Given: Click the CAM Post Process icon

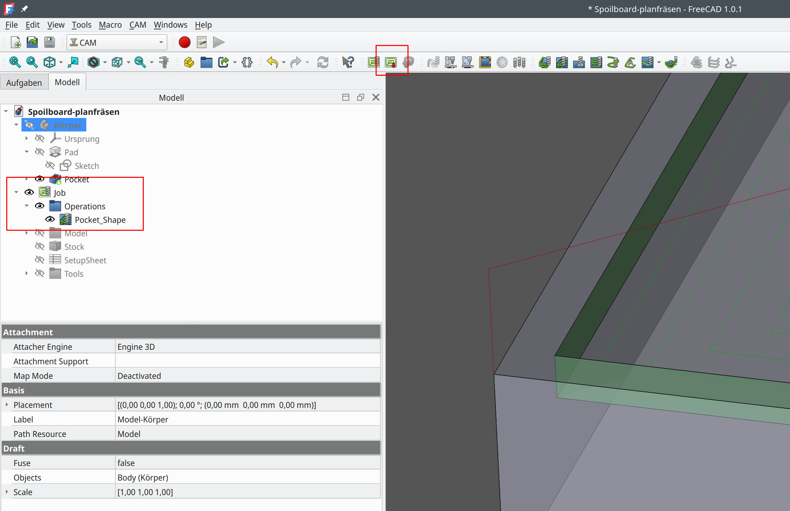Looking at the screenshot, I should [391, 63].
